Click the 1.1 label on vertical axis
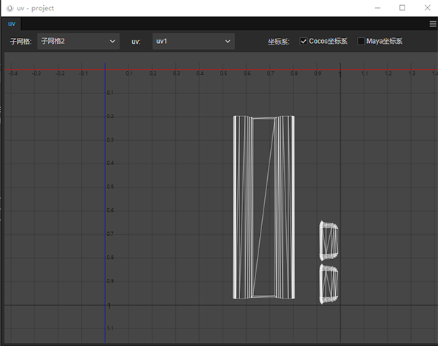 (x=110, y=328)
